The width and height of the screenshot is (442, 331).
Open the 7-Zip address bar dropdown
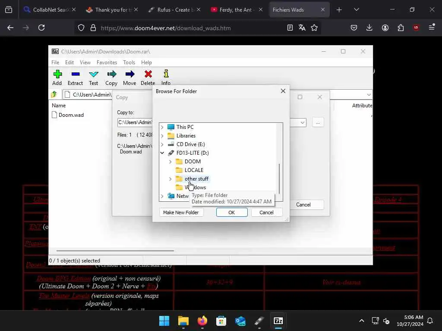pyautogui.click(x=369, y=94)
